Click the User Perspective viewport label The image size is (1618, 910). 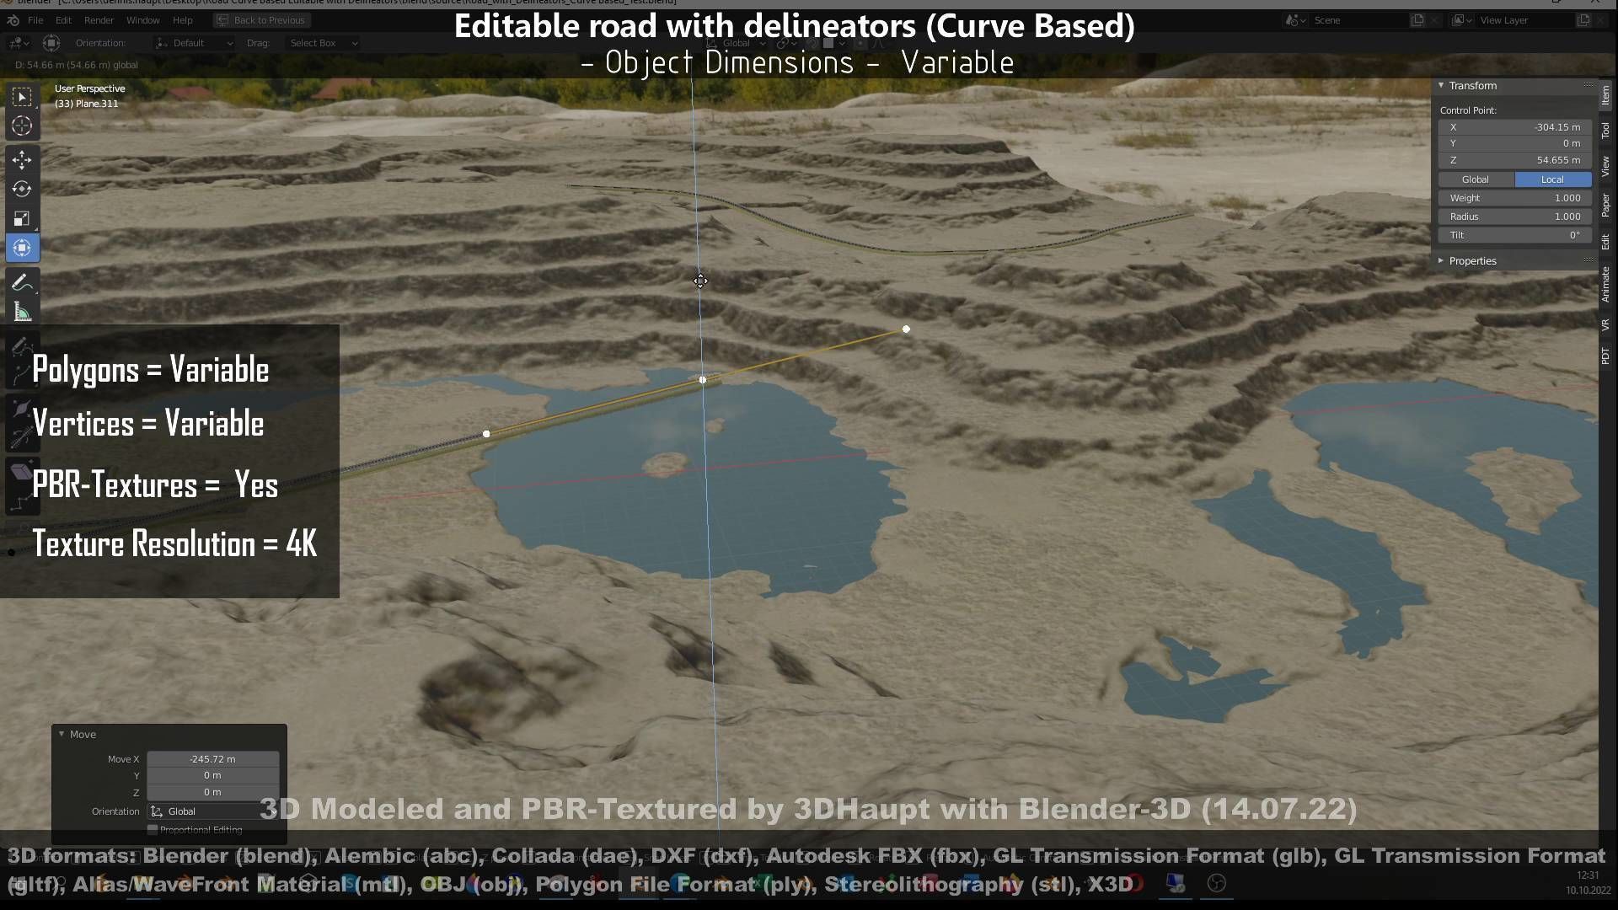tap(89, 88)
